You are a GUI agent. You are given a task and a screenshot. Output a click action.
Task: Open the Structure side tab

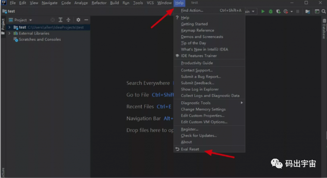(x=3, y=172)
